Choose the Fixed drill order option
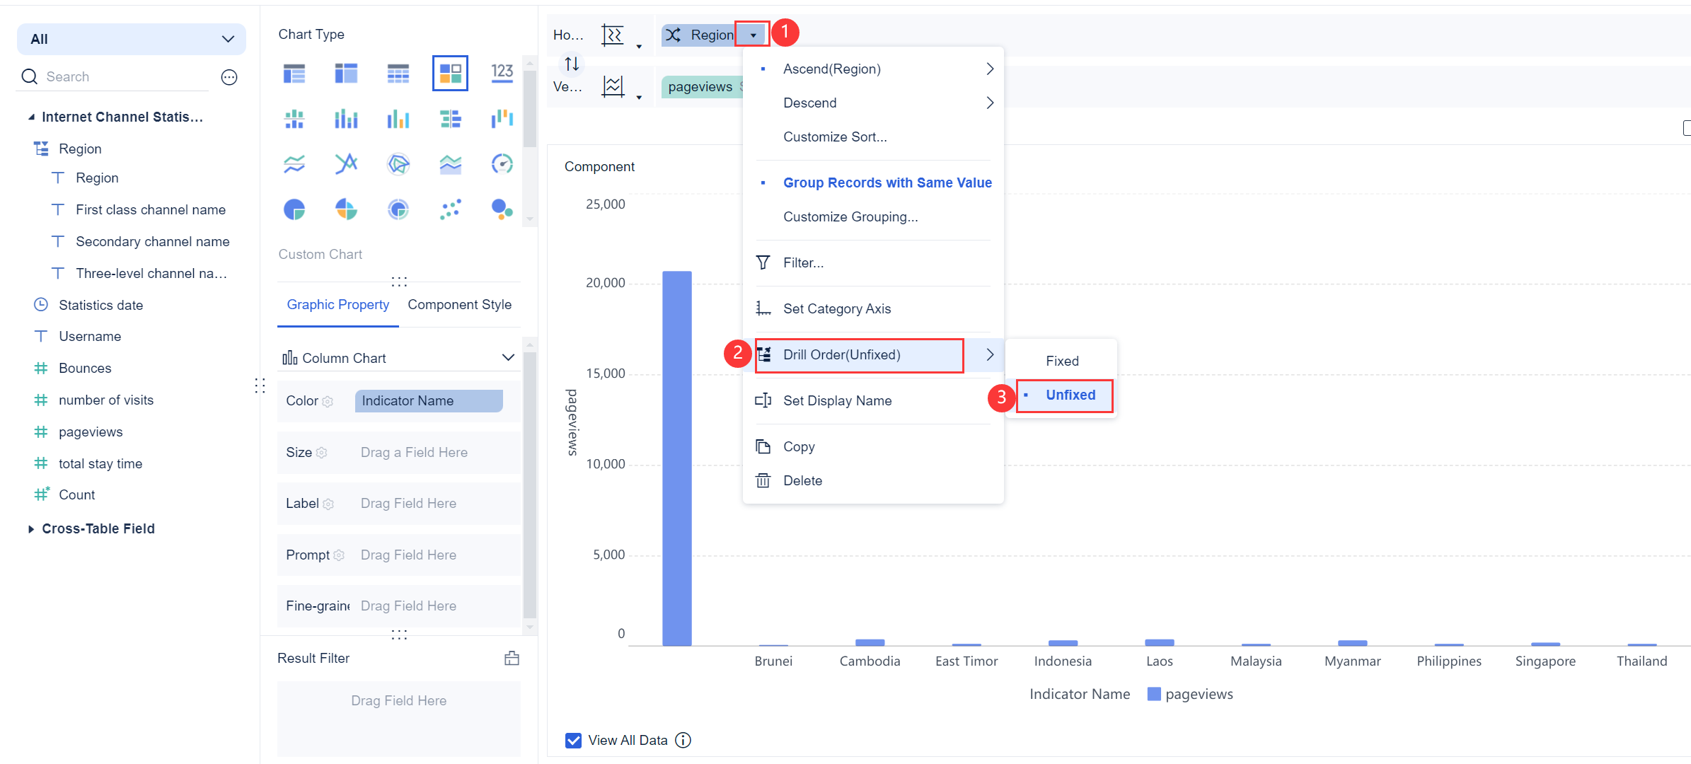 (1062, 361)
